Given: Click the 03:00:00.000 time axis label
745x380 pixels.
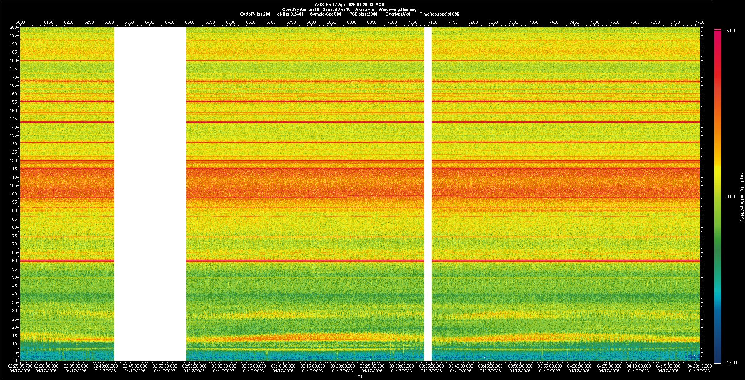Looking at the screenshot, I should pos(224,366).
